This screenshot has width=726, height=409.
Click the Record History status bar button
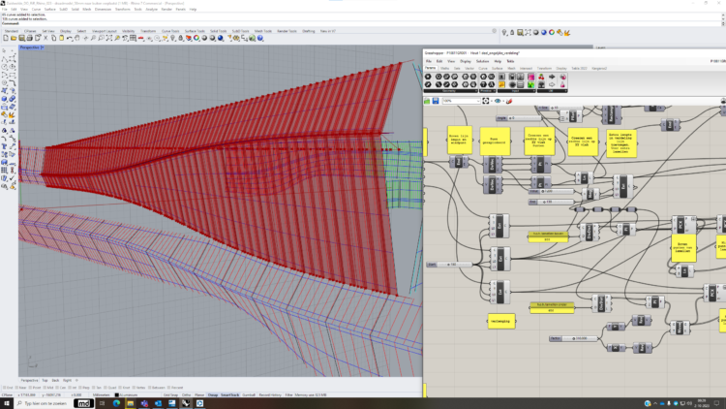pos(271,394)
